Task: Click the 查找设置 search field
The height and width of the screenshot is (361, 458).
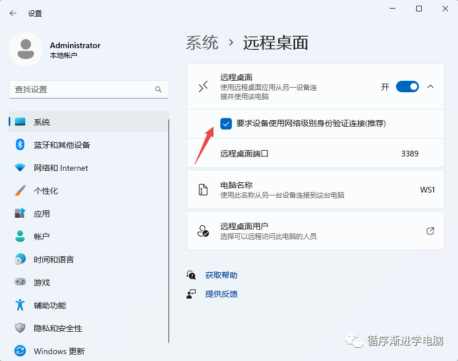Action: 89,89
